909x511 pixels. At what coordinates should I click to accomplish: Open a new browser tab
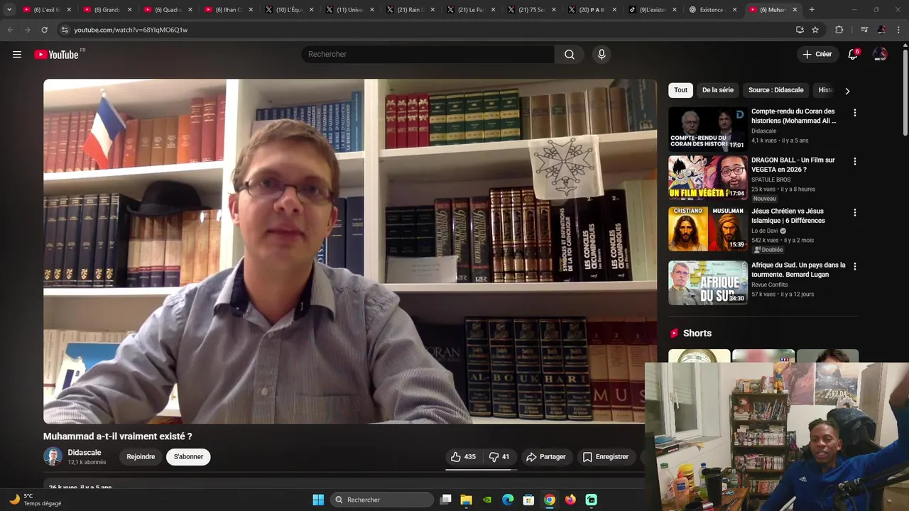click(x=812, y=10)
